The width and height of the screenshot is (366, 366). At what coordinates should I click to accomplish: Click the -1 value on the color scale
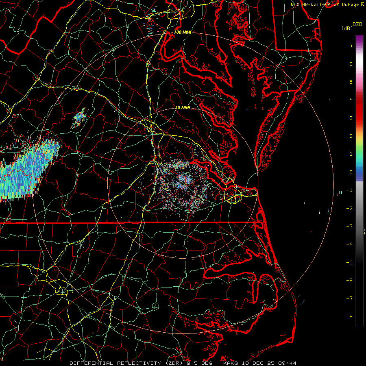349,190
